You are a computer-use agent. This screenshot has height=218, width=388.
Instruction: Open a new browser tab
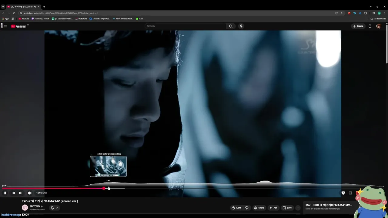(x=44, y=7)
